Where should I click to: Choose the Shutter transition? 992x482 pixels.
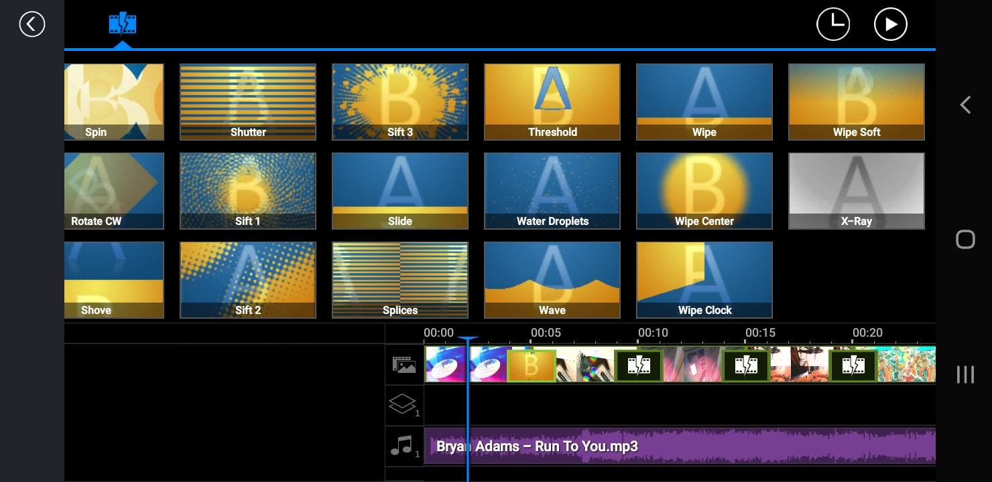point(248,102)
